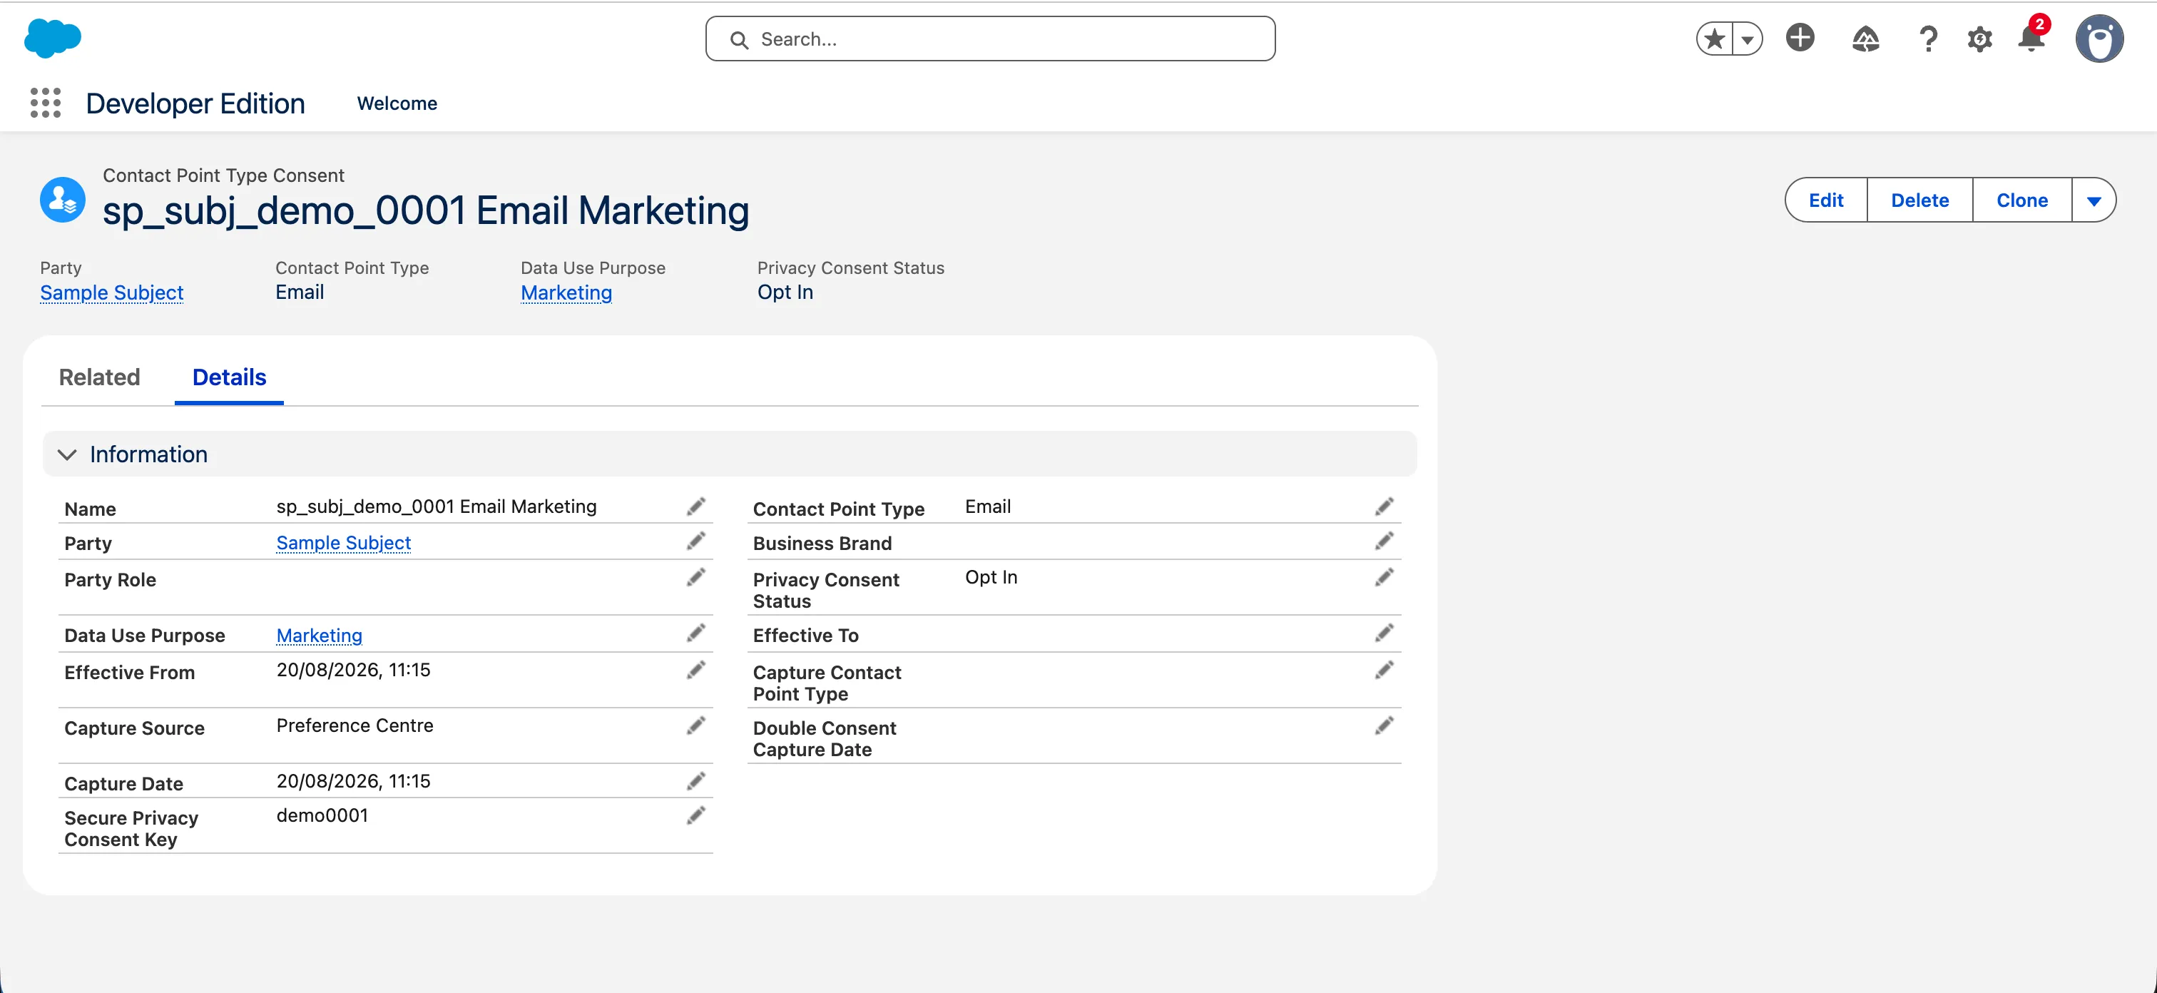This screenshot has width=2157, height=993.
Task: Open the Welcome navigation tab
Action: click(x=397, y=103)
